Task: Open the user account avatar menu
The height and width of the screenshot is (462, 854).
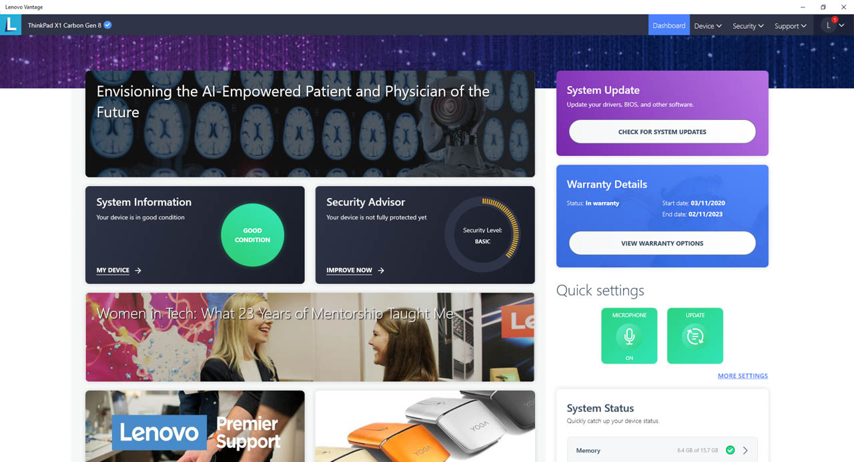Action: tap(833, 25)
